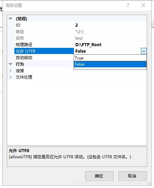Screen dimensions: 154x188
Task: Click the 取消 button
Action: [x=132, y=176]
